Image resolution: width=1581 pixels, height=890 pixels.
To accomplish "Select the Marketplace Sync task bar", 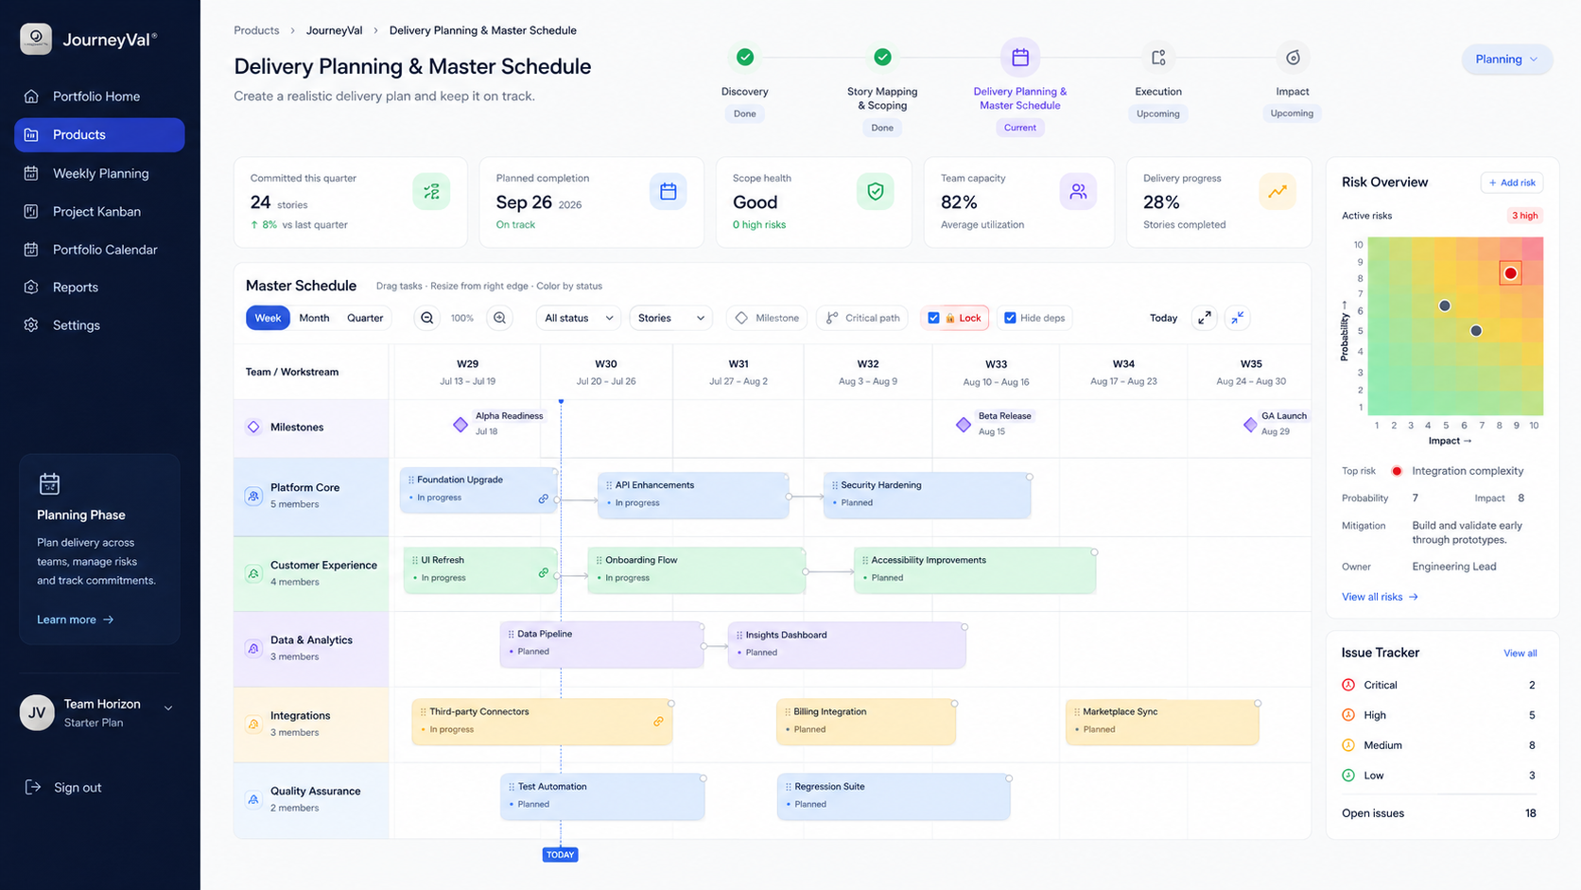I will pos(1162,722).
